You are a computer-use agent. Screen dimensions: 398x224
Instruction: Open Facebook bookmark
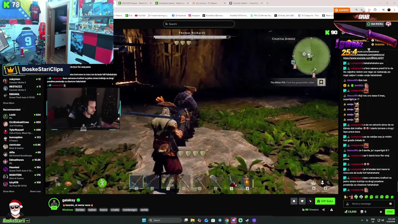click(179, 16)
